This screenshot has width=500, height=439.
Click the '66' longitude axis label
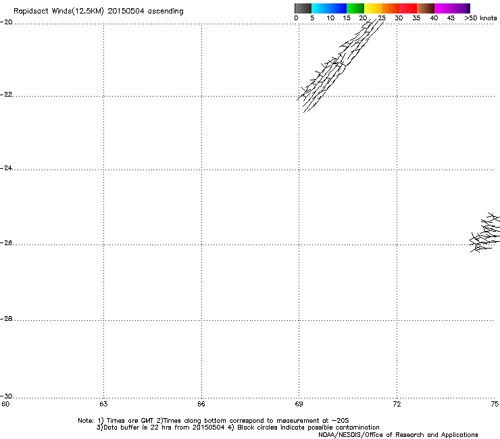click(x=201, y=405)
